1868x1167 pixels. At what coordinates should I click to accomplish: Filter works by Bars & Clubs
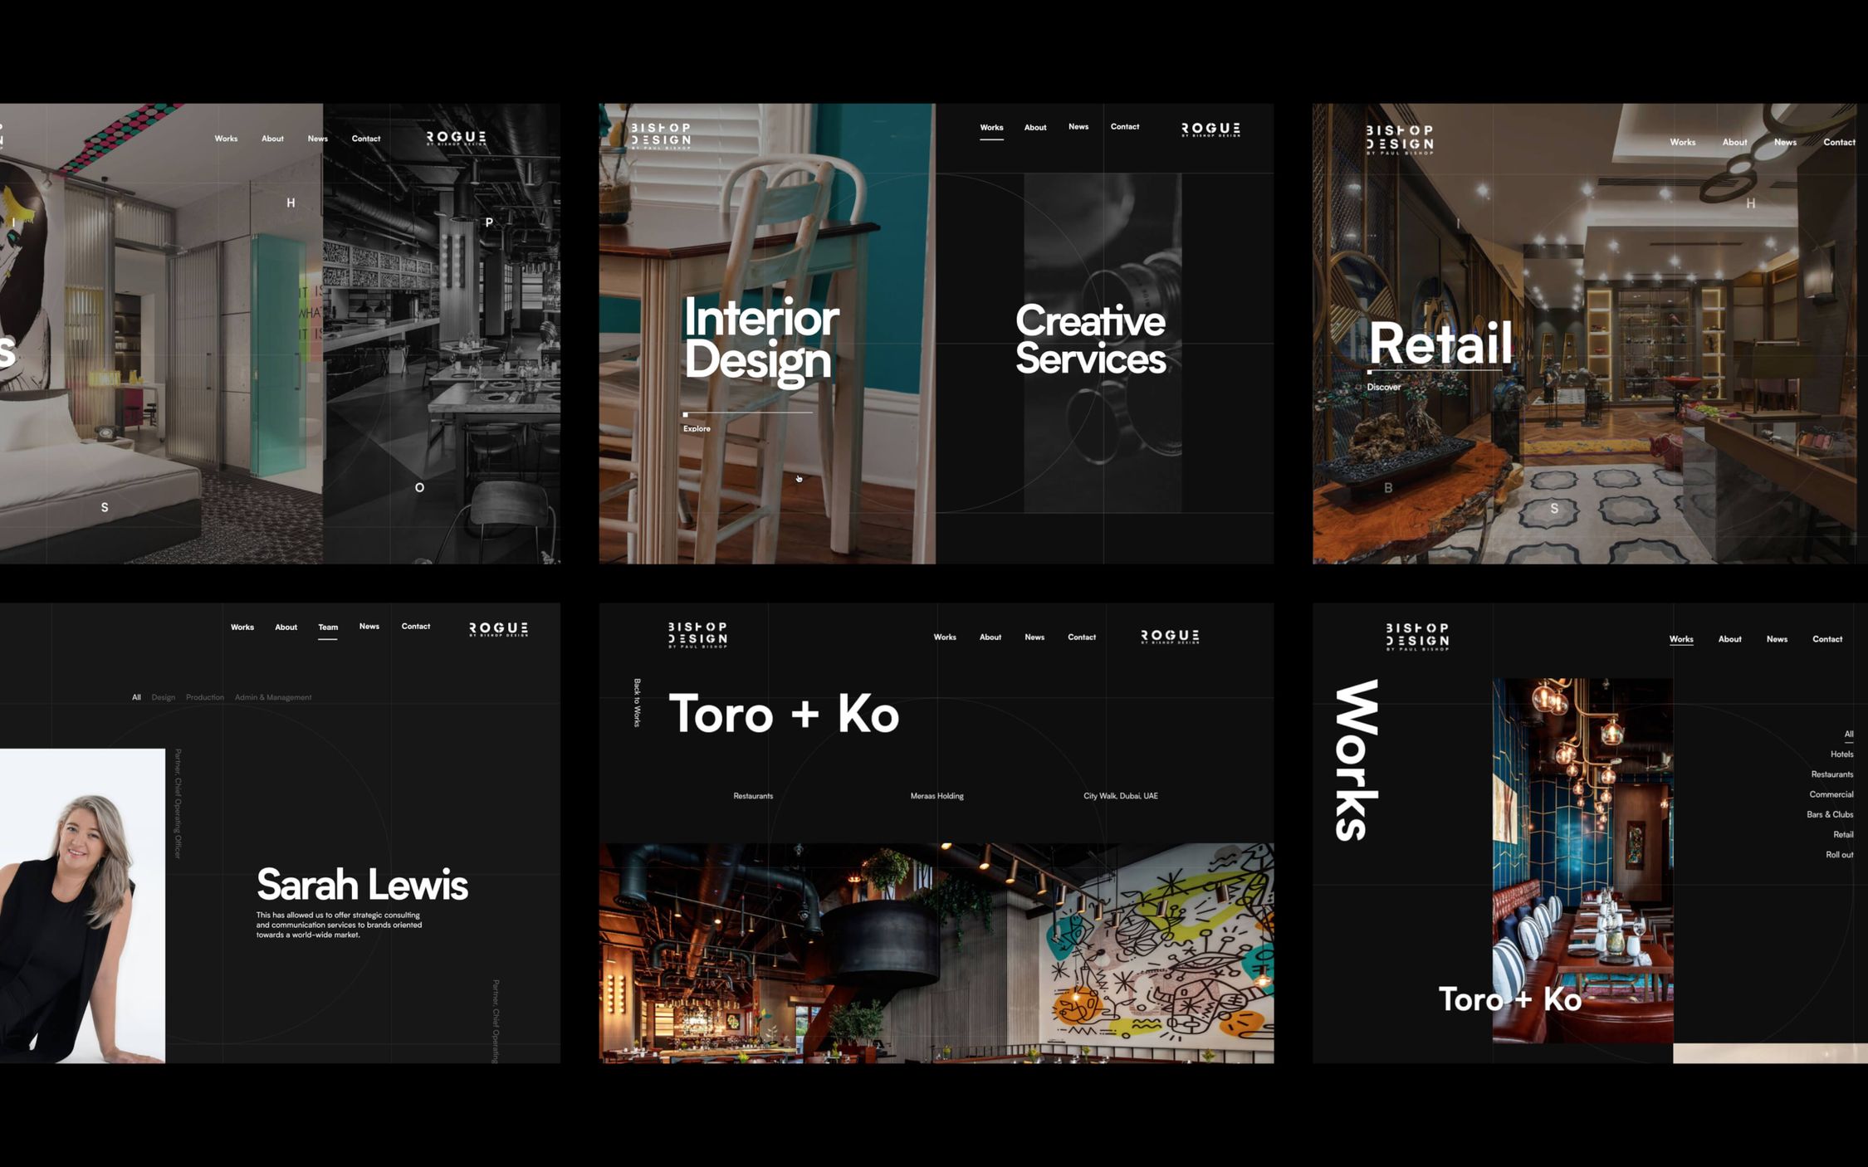(1830, 814)
